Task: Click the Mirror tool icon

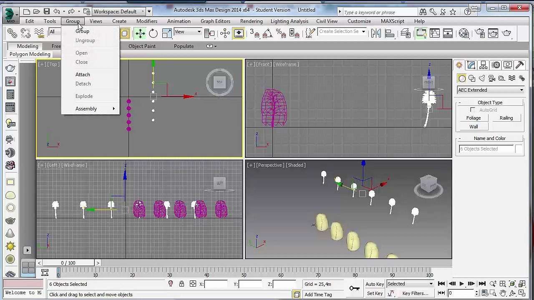Action: coord(376,33)
